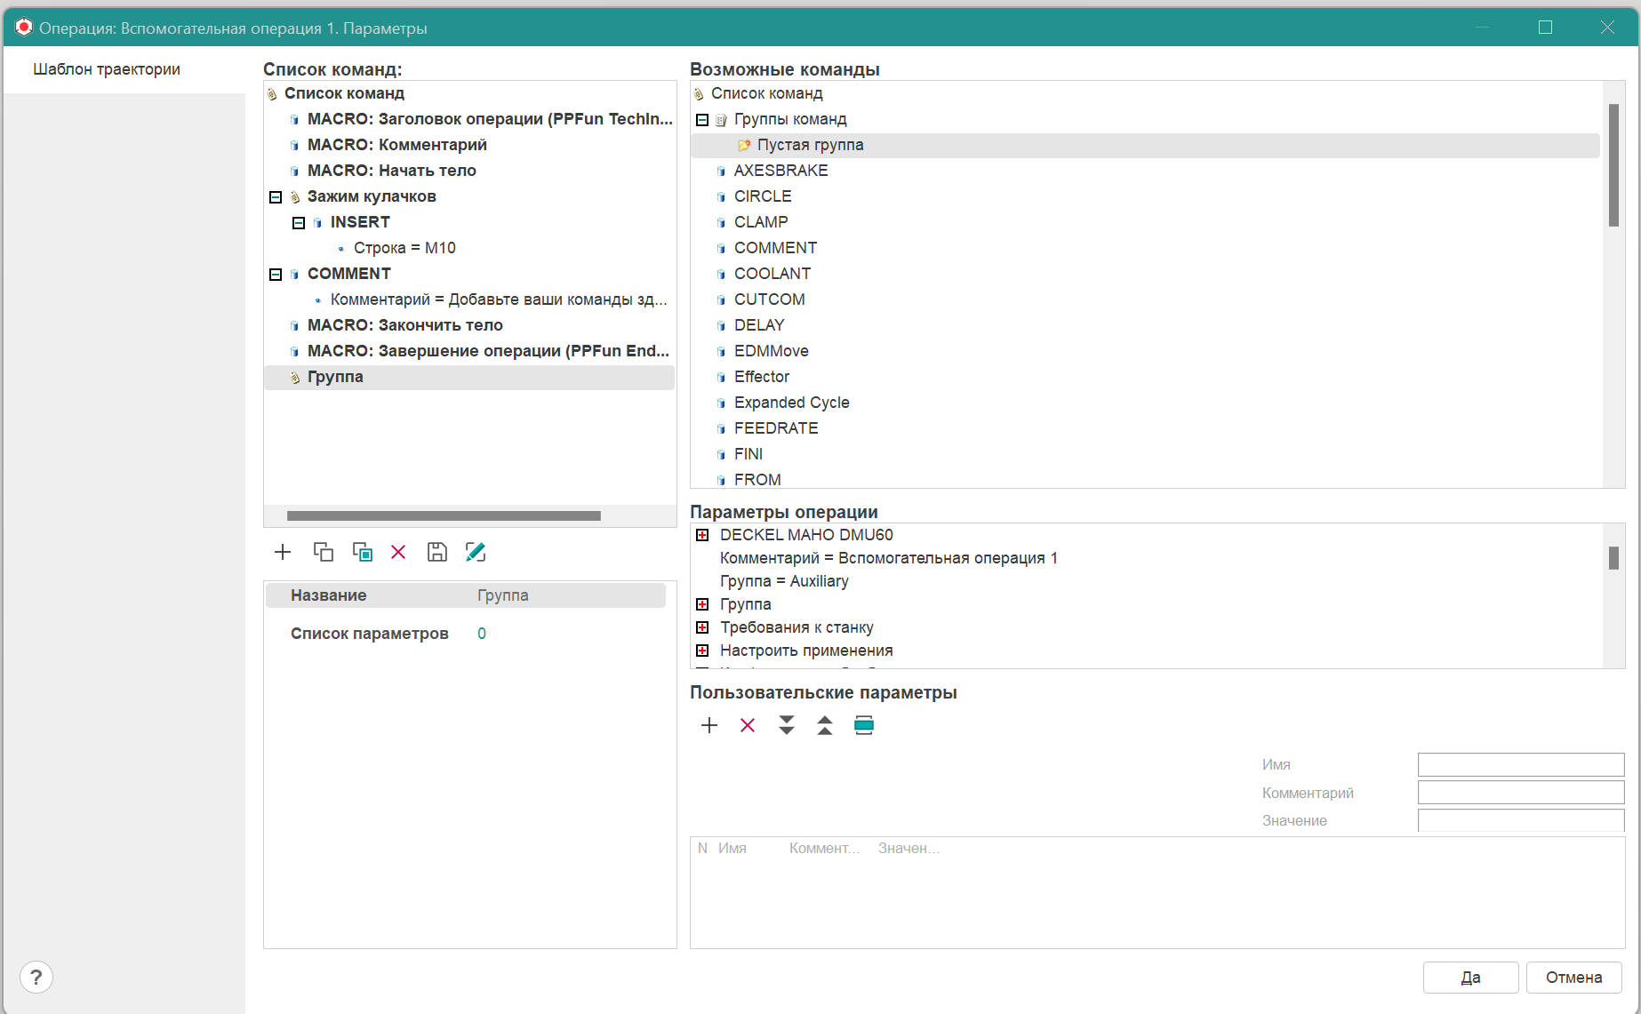Collapse the INSERT command node
The height and width of the screenshot is (1014, 1641).
click(299, 223)
